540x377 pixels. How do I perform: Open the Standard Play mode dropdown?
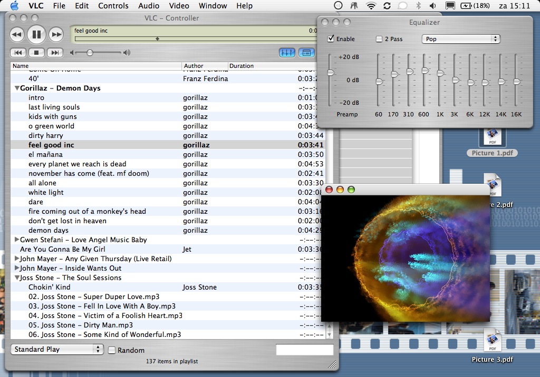pyautogui.click(x=57, y=350)
